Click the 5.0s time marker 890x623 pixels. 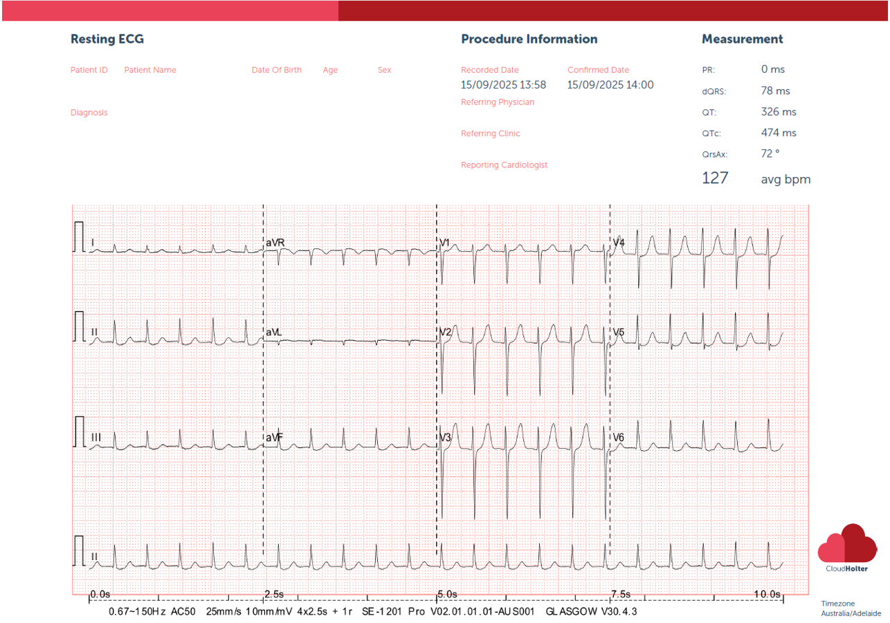[x=446, y=594]
